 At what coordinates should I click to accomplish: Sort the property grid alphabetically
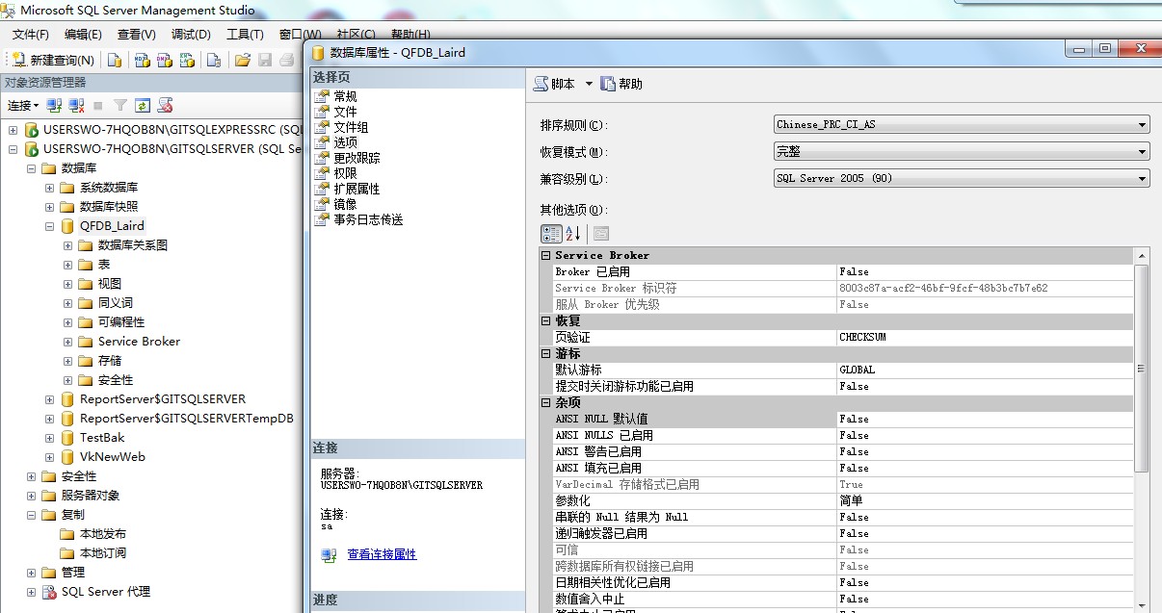click(x=573, y=233)
